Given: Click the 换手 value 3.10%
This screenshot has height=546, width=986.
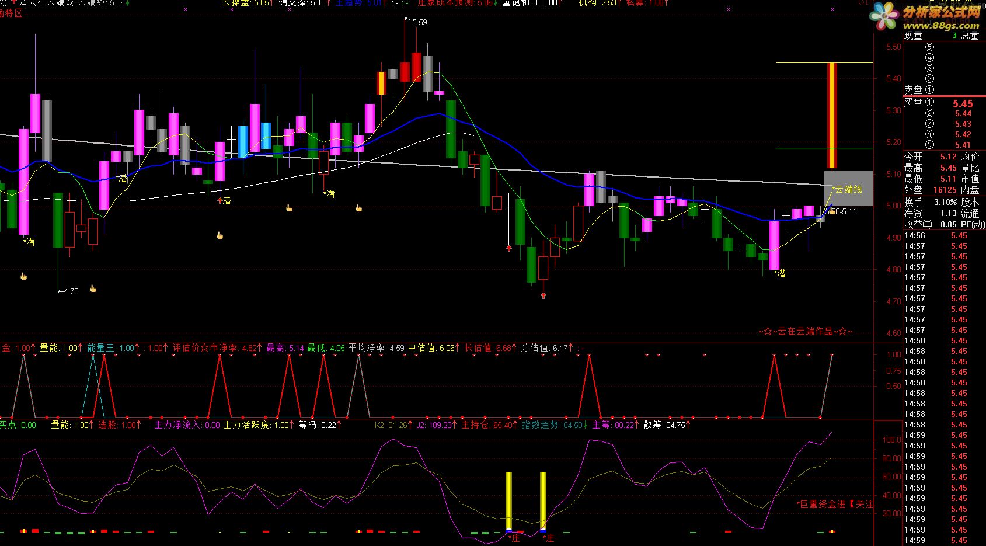Looking at the screenshot, I should click(x=945, y=202).
